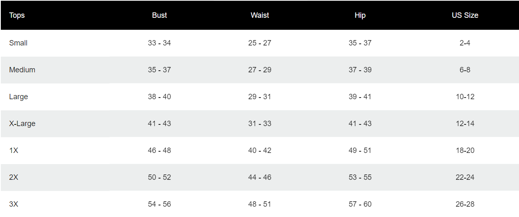The width and height of the screenshot is (519, 217).
Task: Select the 1X row label
Action: (x=14, y=150)
